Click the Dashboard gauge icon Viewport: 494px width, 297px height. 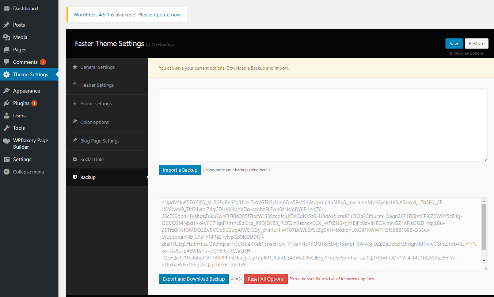click(x=7, y=8)
